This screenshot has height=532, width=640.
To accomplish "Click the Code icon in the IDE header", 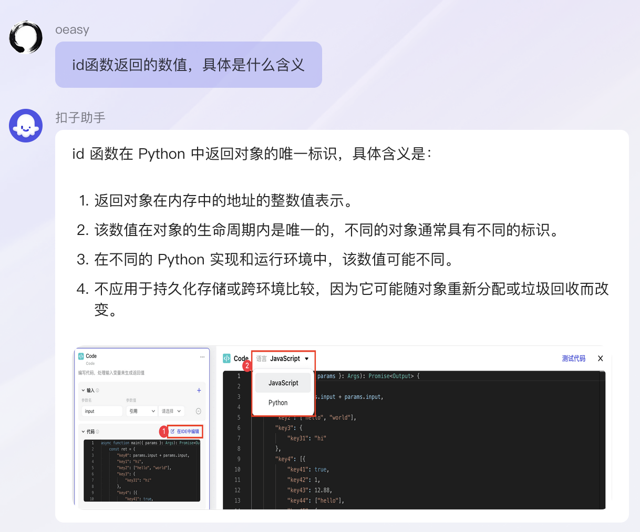I will point(227,358).
